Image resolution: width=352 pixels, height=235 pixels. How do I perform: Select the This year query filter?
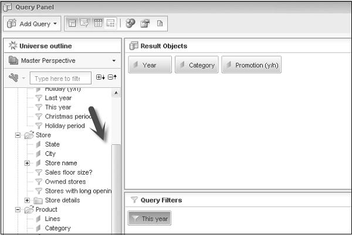point(150,218)
